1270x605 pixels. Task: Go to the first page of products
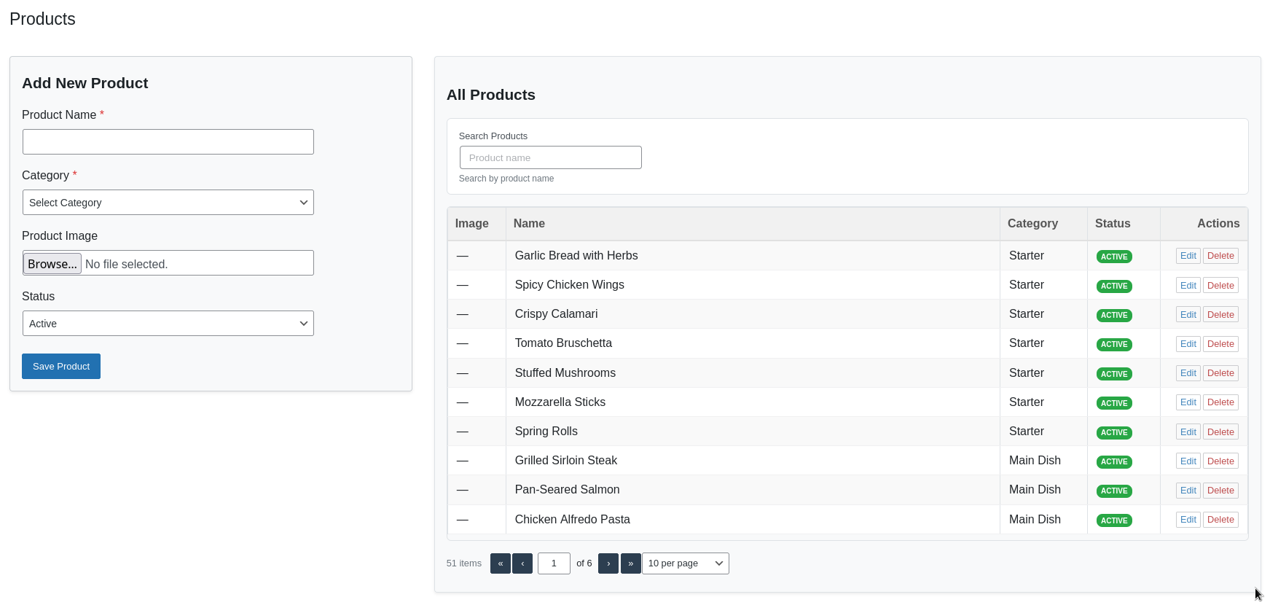(500, 563)
